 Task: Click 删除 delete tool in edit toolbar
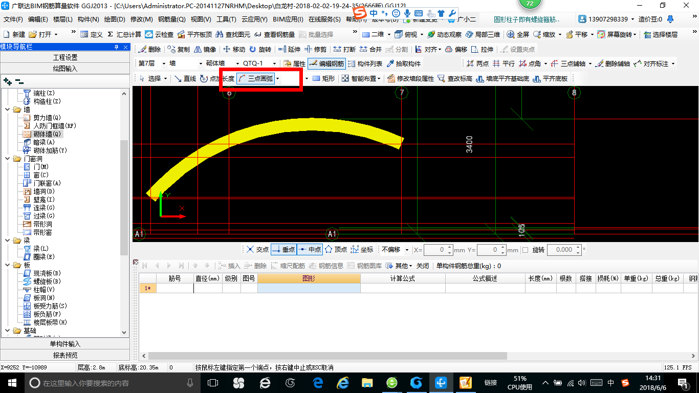click(x=150, y=50)
